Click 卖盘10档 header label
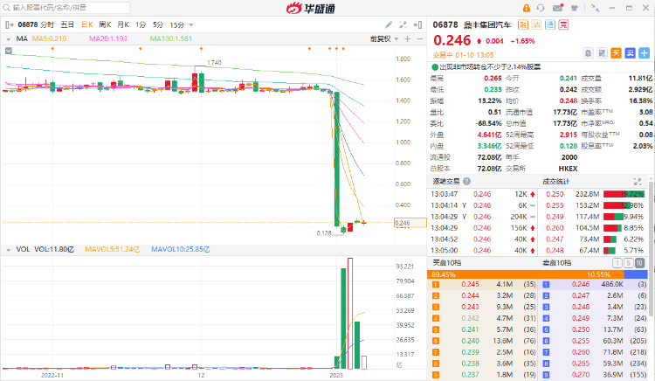Screen dimensions: 655x381 point(556,263)
